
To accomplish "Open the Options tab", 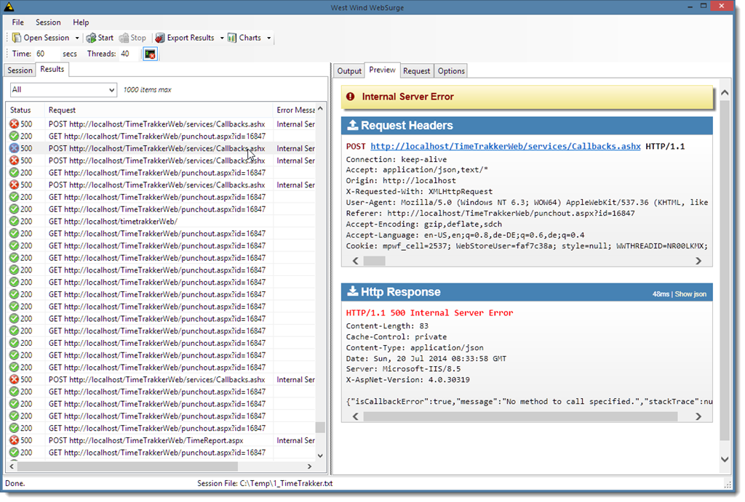I will [x=451, y=70].
